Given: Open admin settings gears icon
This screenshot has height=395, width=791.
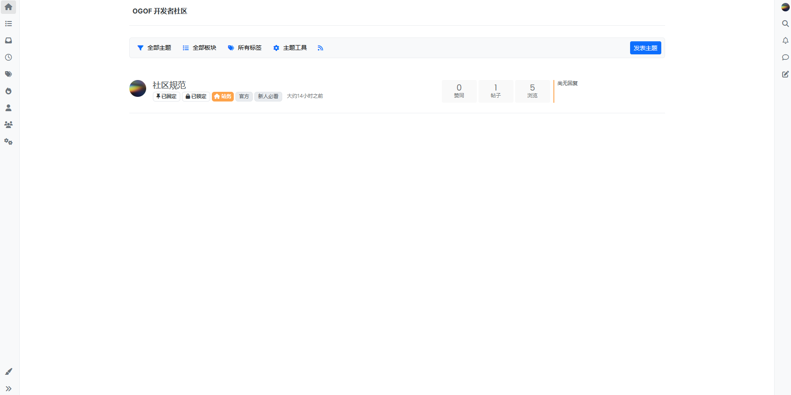Looking at the screenshot, I should [8, 141].
